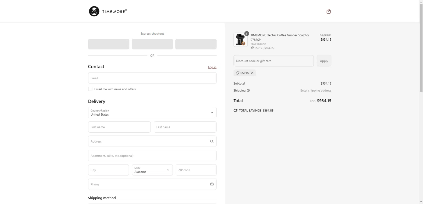
Task: Click the Phone field help icon
Action: tap(212, 184)
